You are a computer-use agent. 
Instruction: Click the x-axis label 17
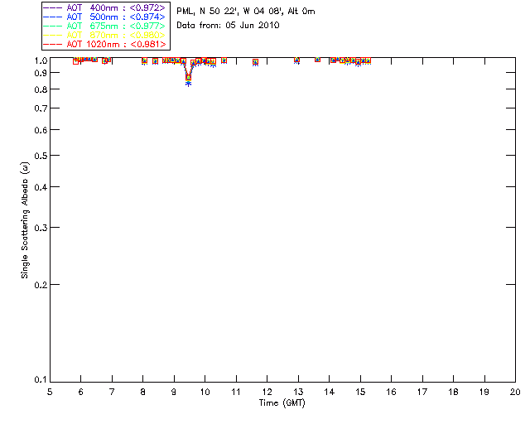422,392
